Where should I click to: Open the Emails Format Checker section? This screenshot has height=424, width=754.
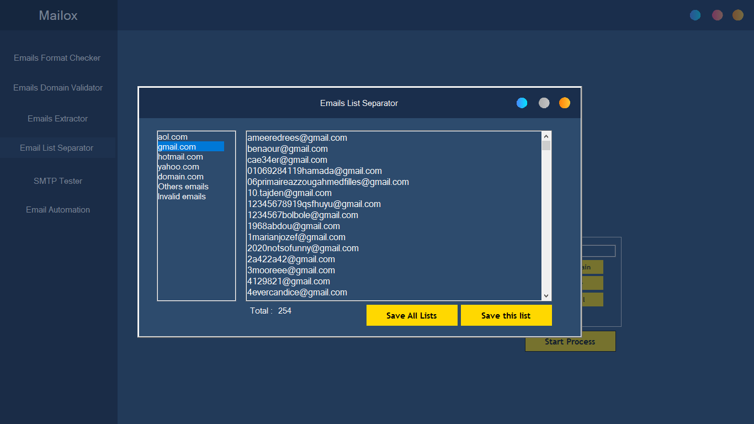tap(57, 57)
